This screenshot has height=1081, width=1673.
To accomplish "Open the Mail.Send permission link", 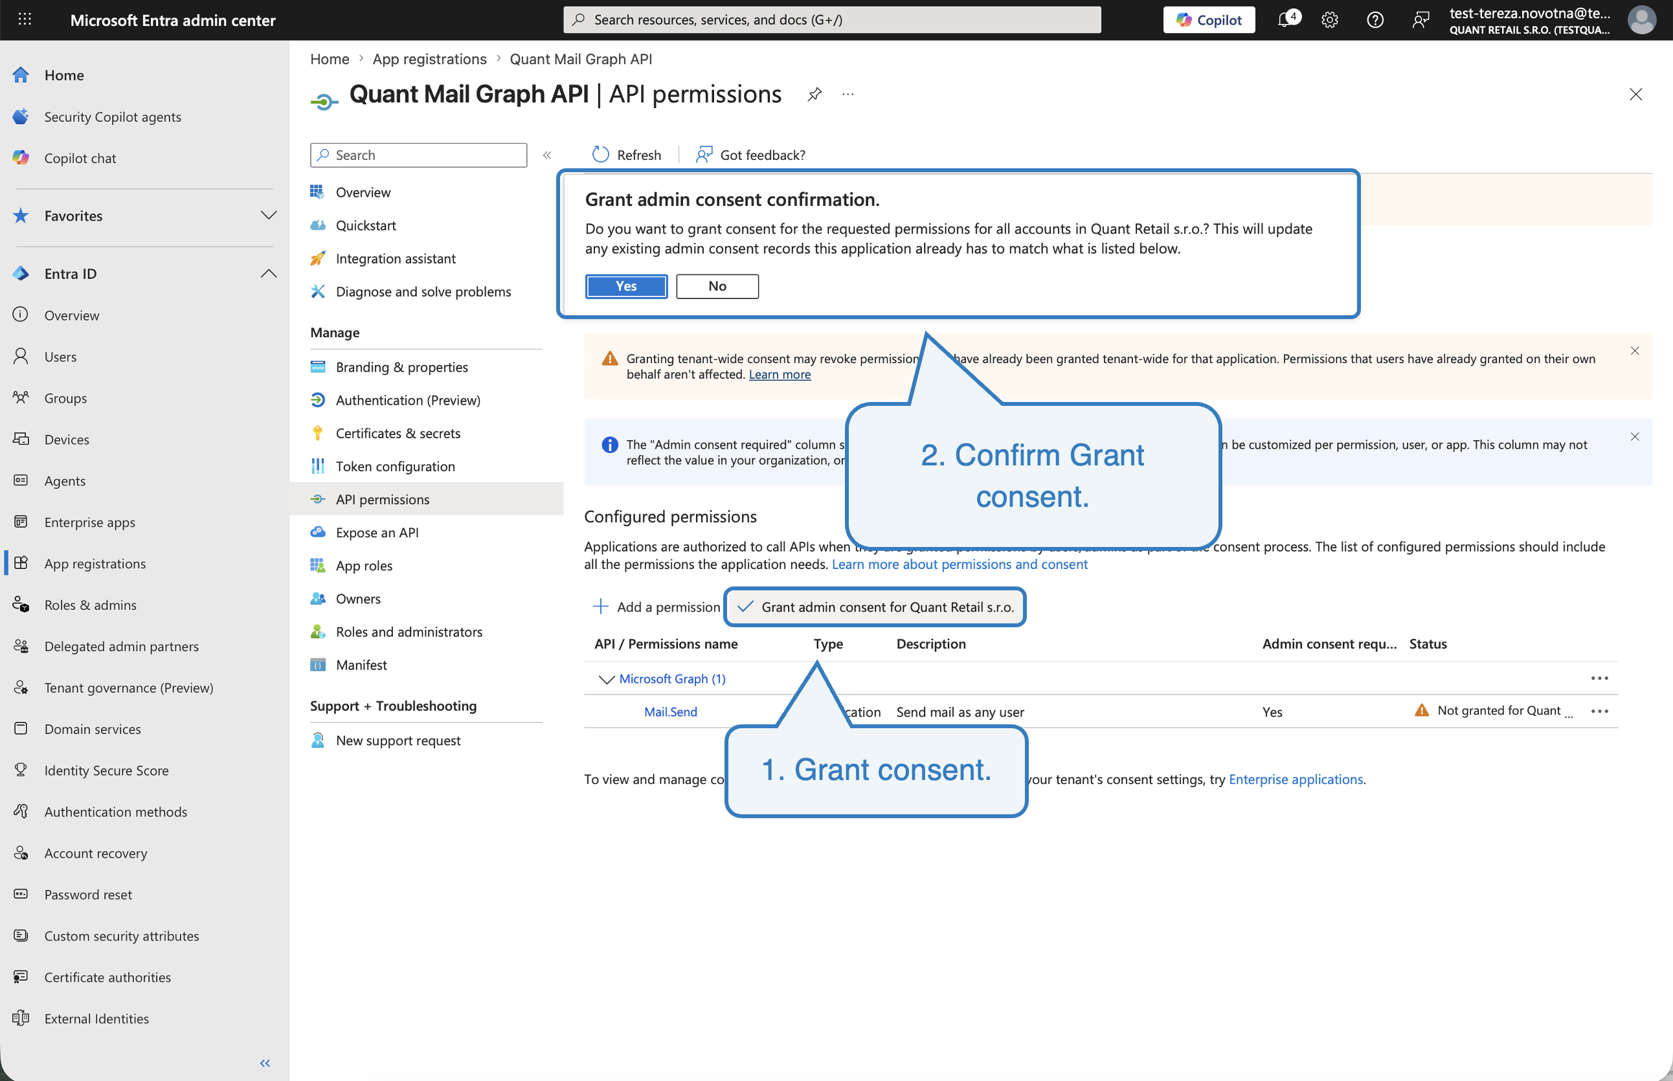I will point(671,712).
